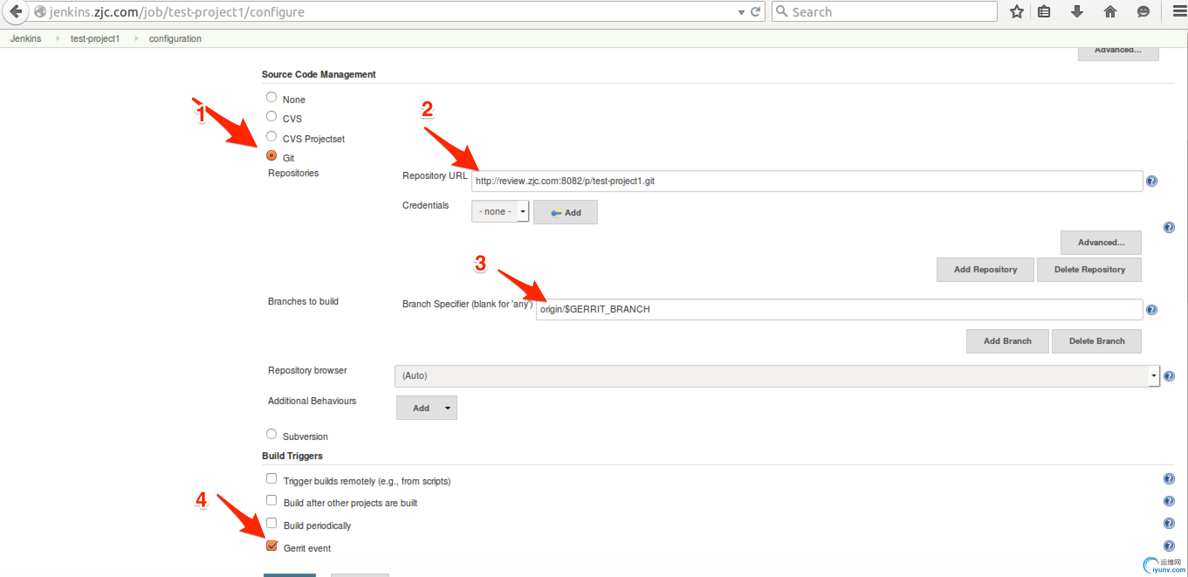Open help for Build after other projects
1188x577 pixels.
tap(1169, 501)
